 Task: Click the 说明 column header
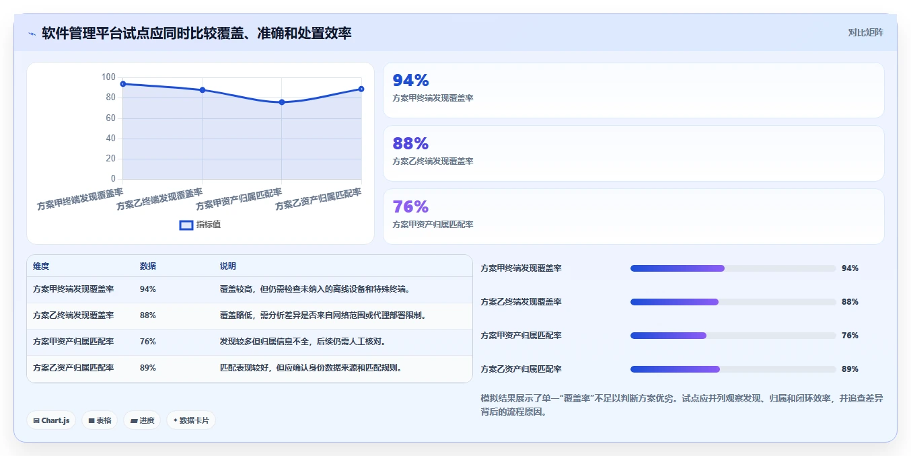(x=228, y=266)
